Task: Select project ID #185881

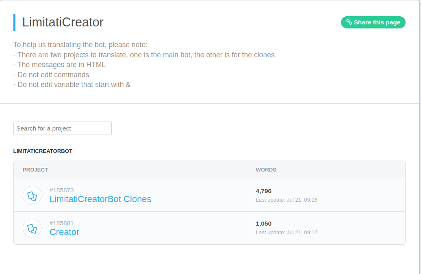Action: point(62,223)
